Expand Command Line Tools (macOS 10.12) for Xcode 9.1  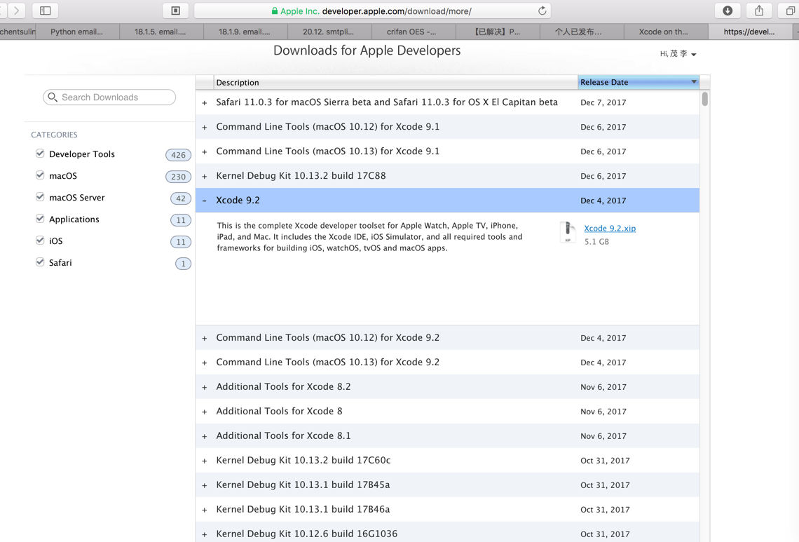click(x=205, y=128)
